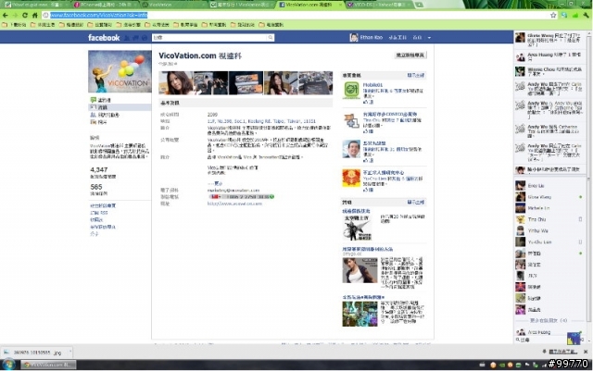
Task: Switch to the VicoVation.com Facebook tab
Action: 309,5
